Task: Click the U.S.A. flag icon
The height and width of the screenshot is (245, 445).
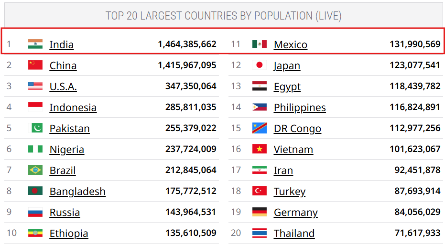Action: click(x=35, y=86)
